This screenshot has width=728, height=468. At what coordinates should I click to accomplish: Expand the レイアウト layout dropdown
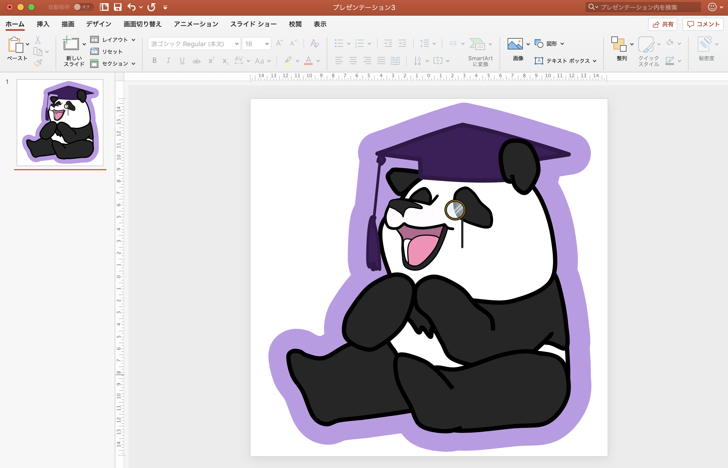tap(133, 40)
